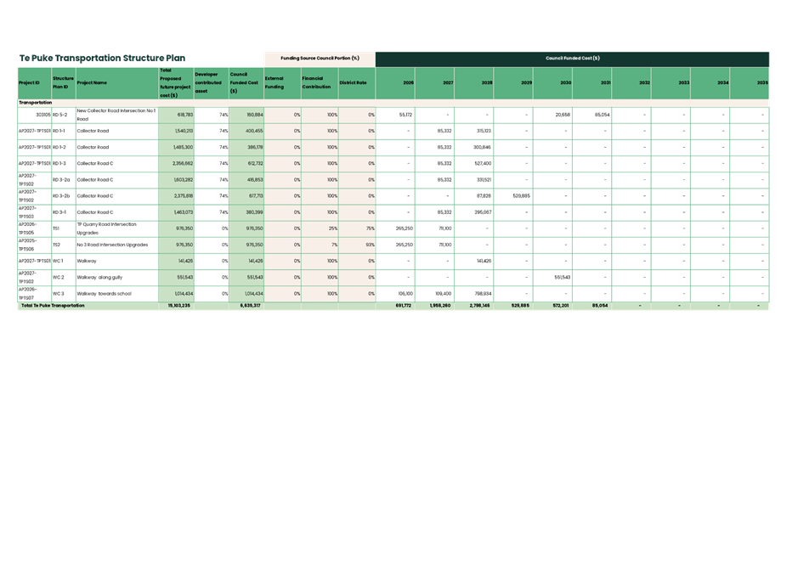Select the "Te Puke Transportation Structure Plan" title
Image resolution: width=798 pixels, height=564 pixels.
101,58
